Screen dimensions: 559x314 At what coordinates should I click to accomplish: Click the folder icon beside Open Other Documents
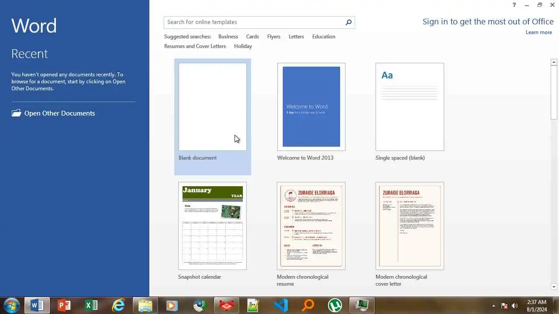click(x=16, y=113)
